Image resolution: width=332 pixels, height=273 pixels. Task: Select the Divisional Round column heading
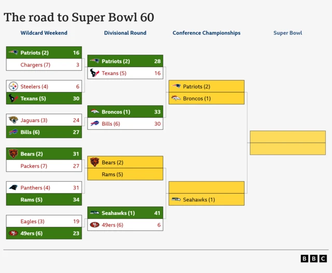pos(125,33)
